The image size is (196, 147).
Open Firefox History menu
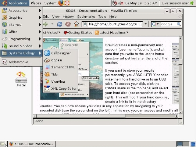pos(68,17)
